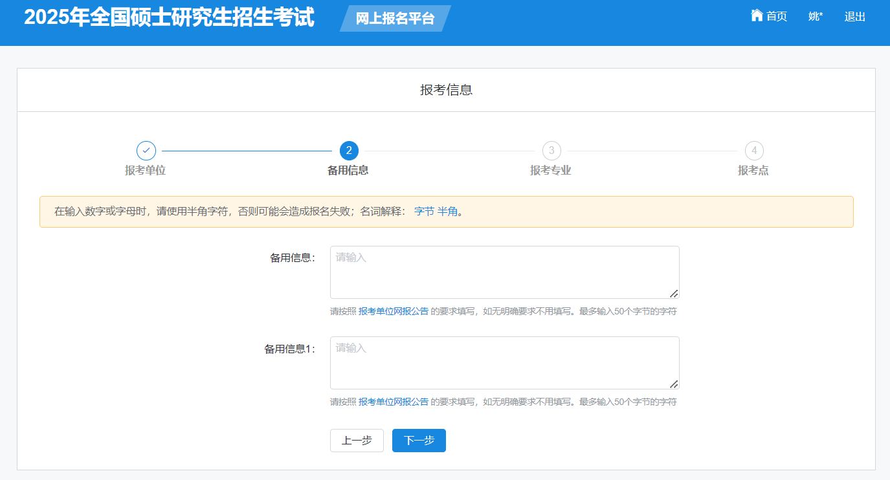Screen dimensions: 890x480
Task: Focus the 备用信息1 text area
Action: [504, 363]
